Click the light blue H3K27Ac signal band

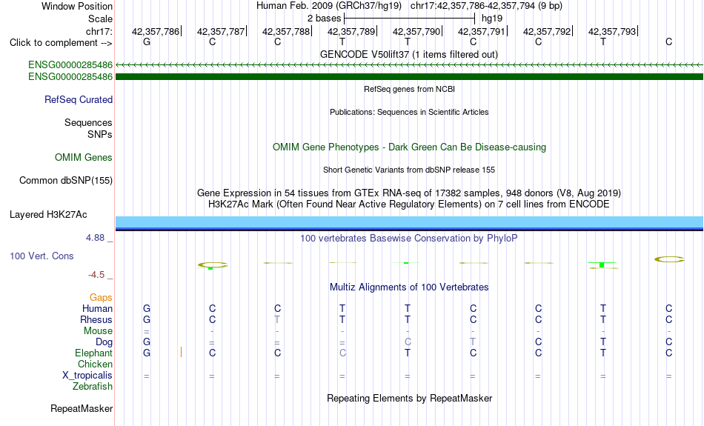pyautogui.click(x=409, y=222)
